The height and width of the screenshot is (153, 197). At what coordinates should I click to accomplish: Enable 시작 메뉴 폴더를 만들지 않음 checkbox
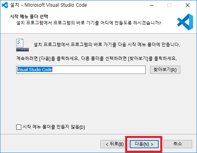[19, 127]
